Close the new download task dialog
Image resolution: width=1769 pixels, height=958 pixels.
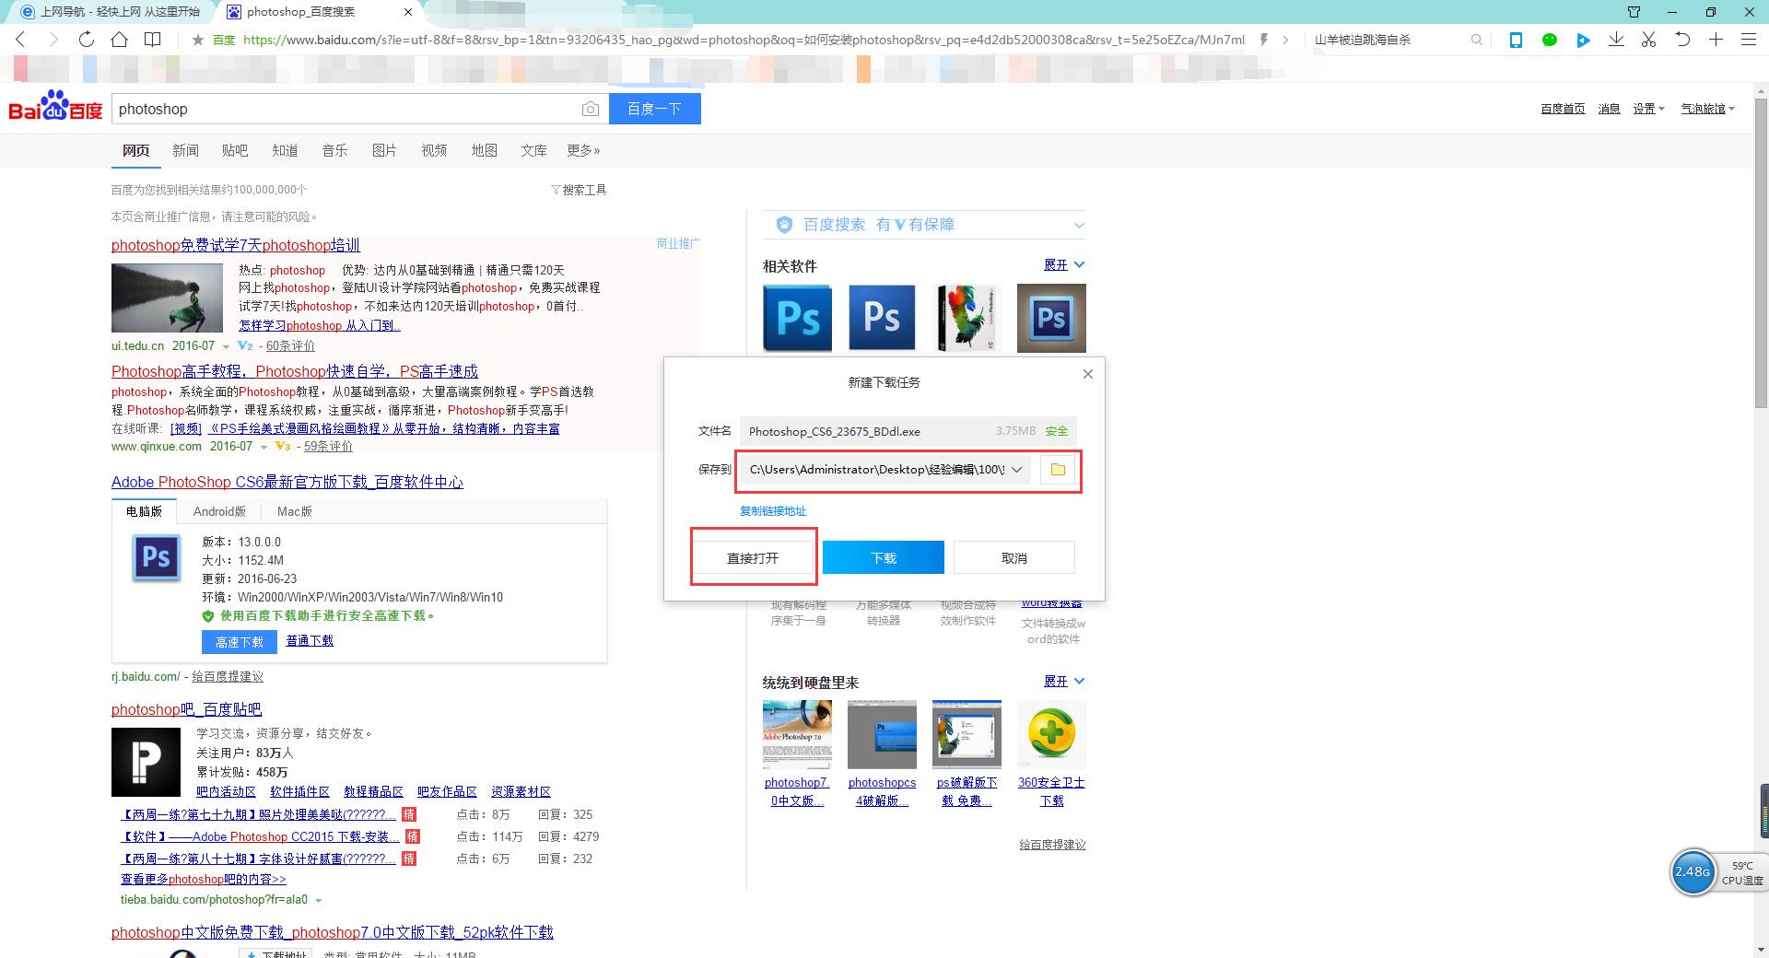(x=1088, y=374)
